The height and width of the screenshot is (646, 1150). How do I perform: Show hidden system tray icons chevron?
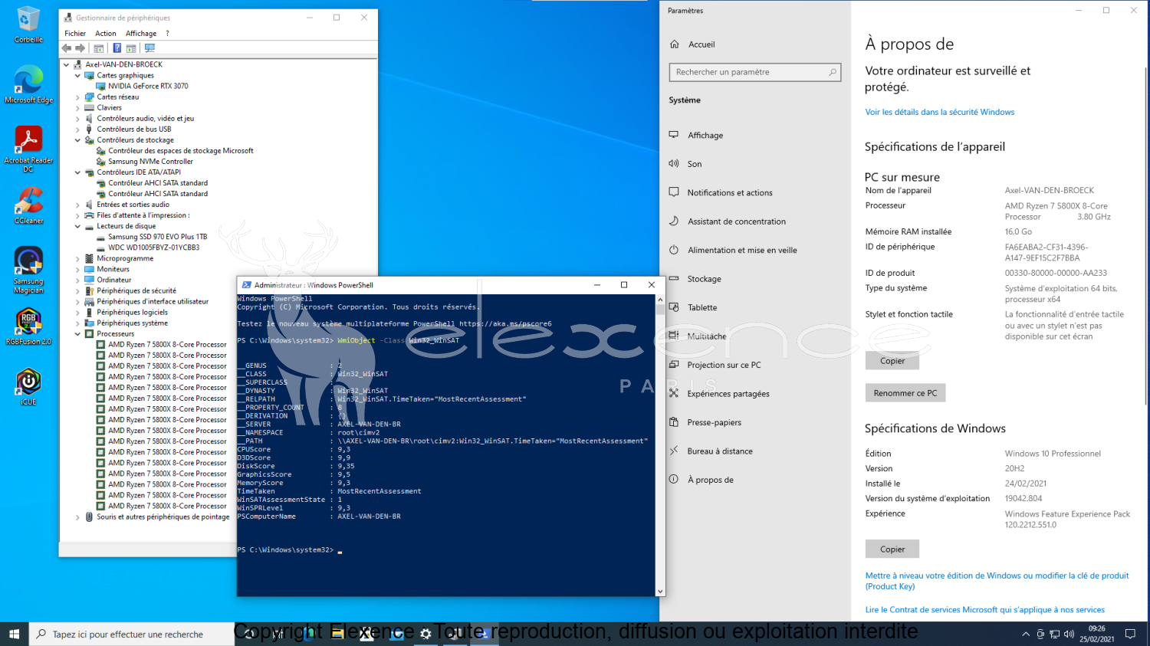click(1026, 634)
